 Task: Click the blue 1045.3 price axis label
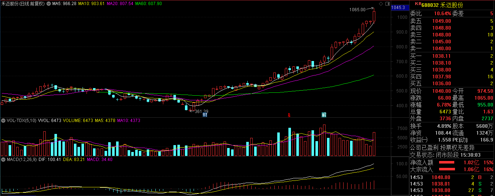(x=398, y=7)
